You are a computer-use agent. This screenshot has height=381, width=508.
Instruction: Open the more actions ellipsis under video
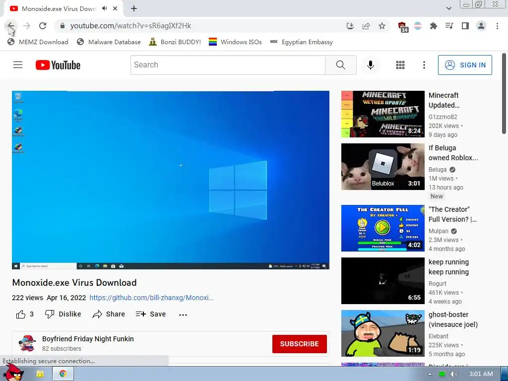pyautogui.click(x=183, y=315)
